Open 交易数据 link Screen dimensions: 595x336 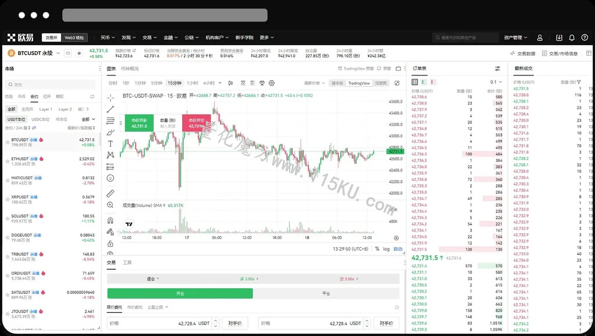[x=522, y=53]
